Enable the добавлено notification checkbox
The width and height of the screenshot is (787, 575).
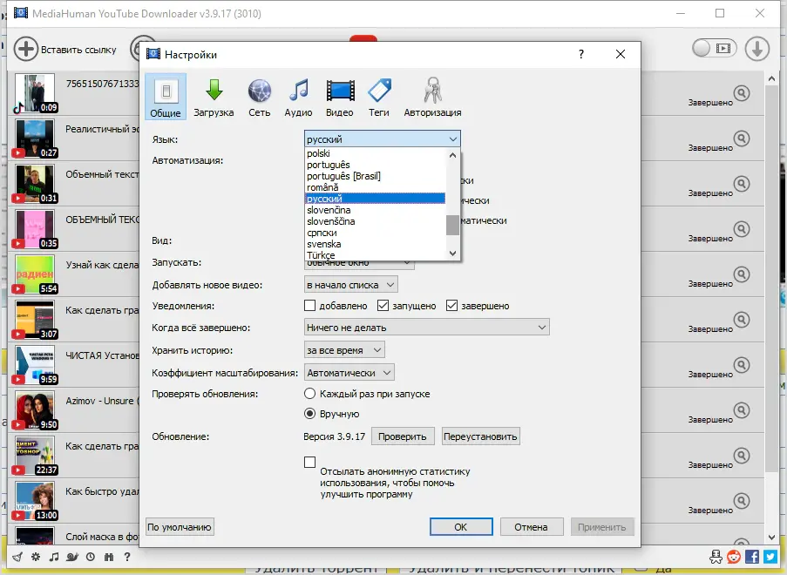pyautogui.click(x=310, y=306)
